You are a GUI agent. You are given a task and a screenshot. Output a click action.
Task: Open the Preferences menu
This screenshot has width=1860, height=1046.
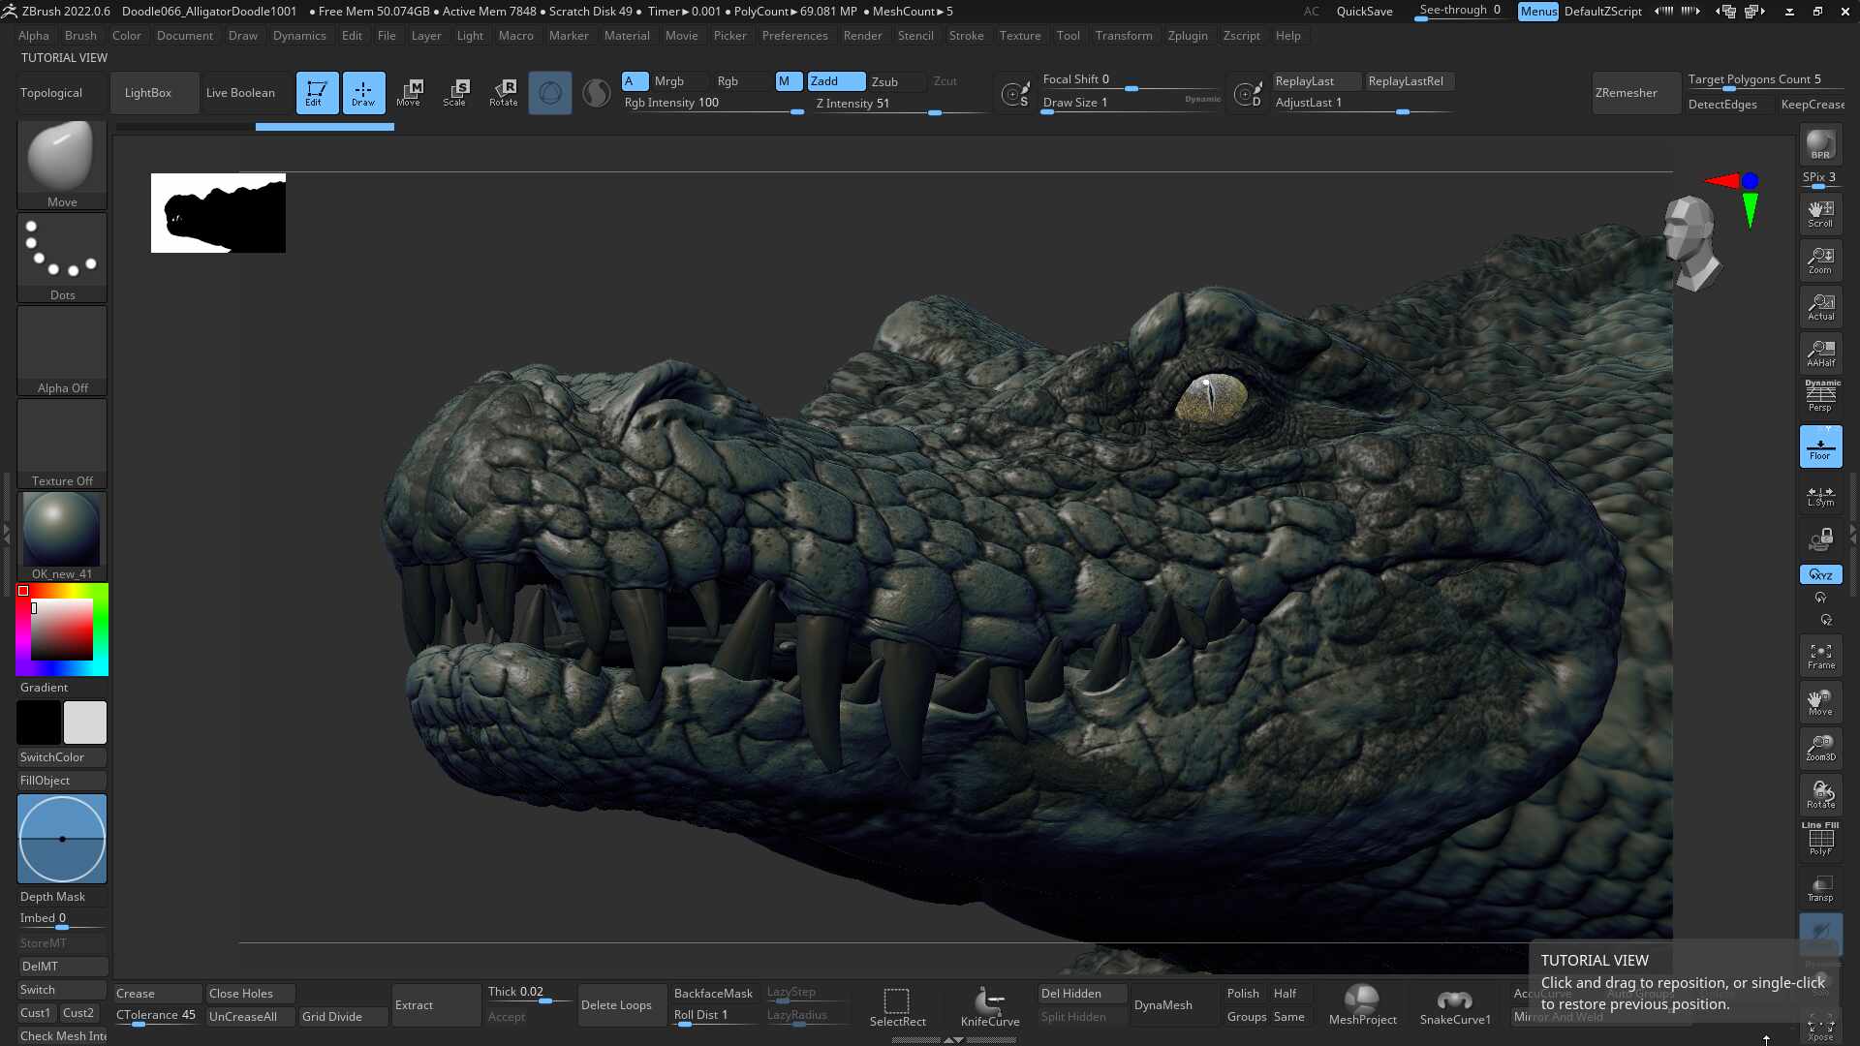[x=794, y=36]
